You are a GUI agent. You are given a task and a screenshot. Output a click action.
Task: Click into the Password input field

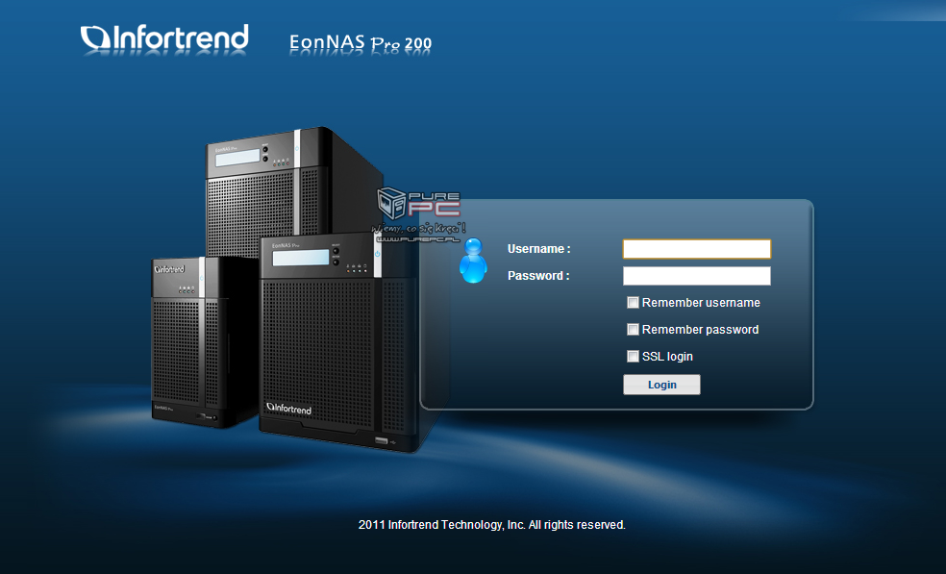697,276
